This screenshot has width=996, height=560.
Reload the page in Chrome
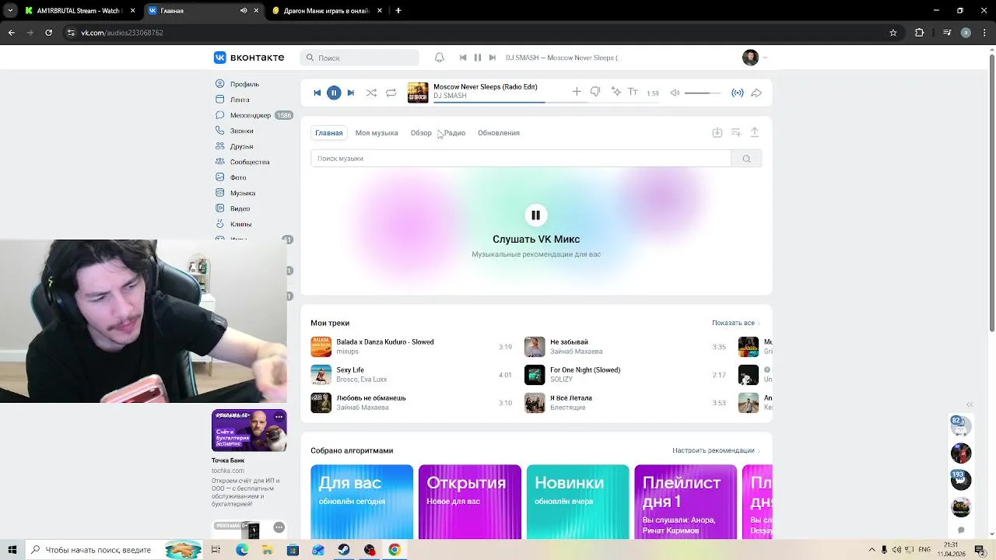(48, 33)
